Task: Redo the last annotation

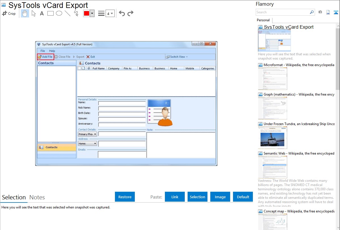Action: pos(130,13)
